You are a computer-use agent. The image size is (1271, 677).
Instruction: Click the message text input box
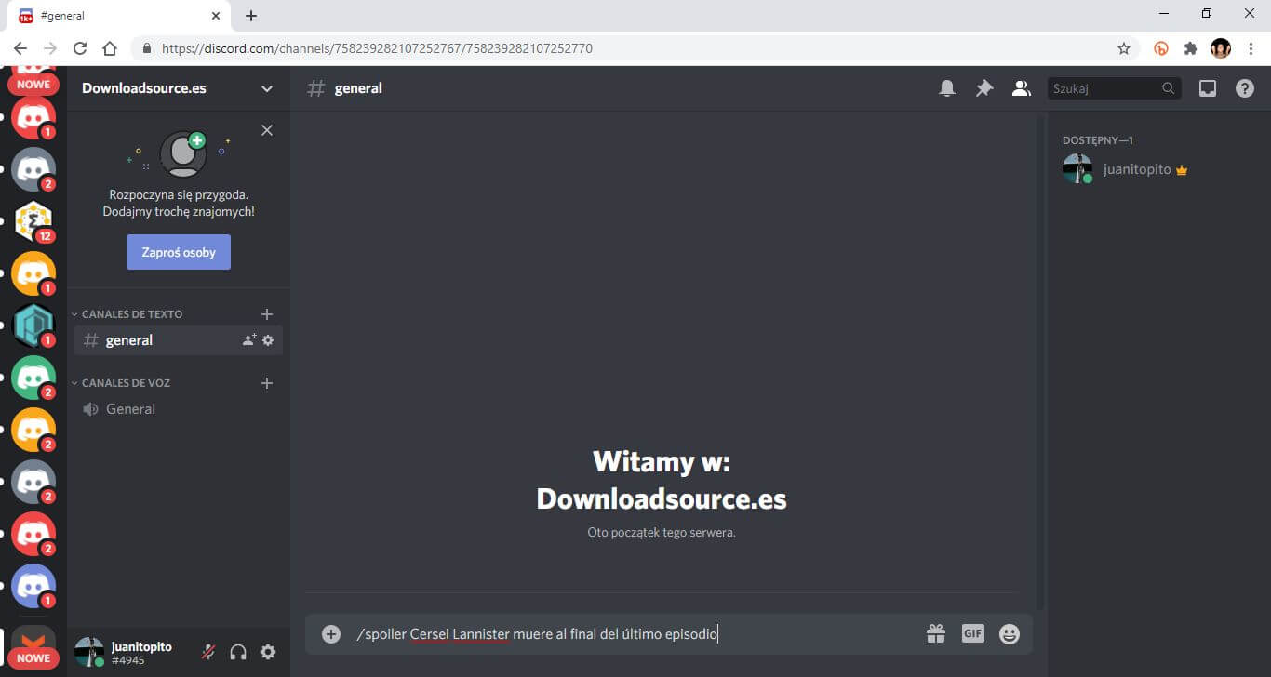coord(633,634)
